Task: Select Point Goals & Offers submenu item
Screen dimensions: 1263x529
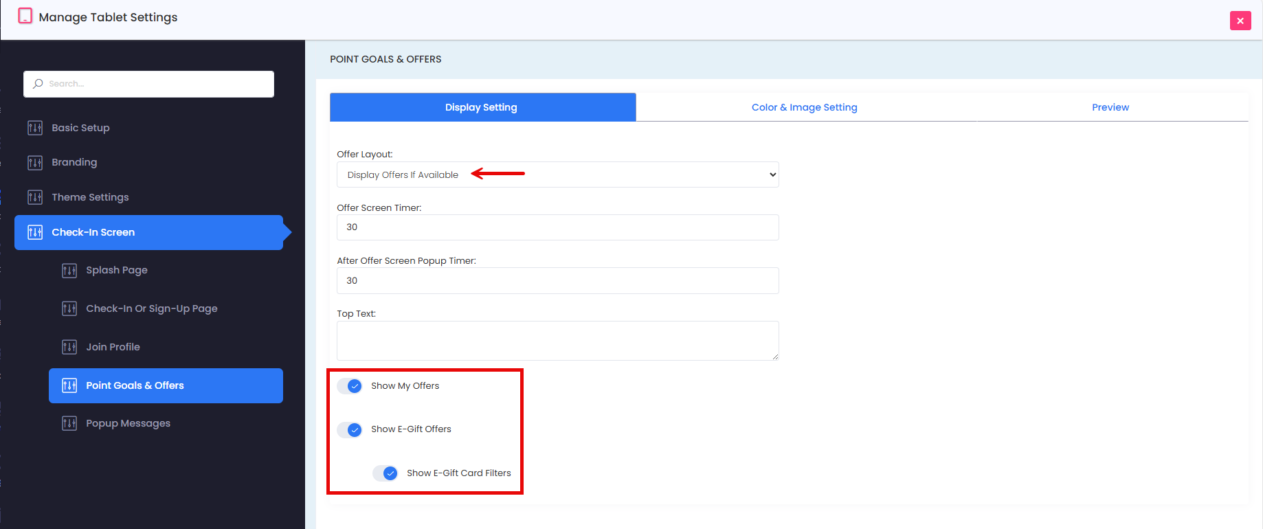Action: [166, 385]
